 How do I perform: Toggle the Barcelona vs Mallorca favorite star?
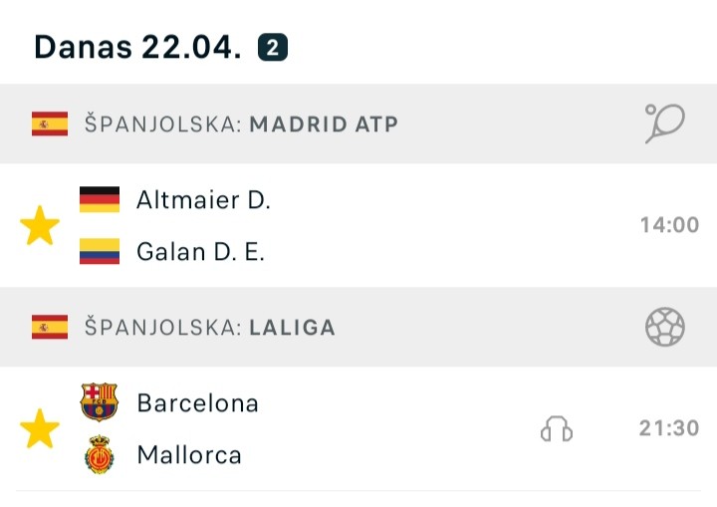click(x=40, y=428)
